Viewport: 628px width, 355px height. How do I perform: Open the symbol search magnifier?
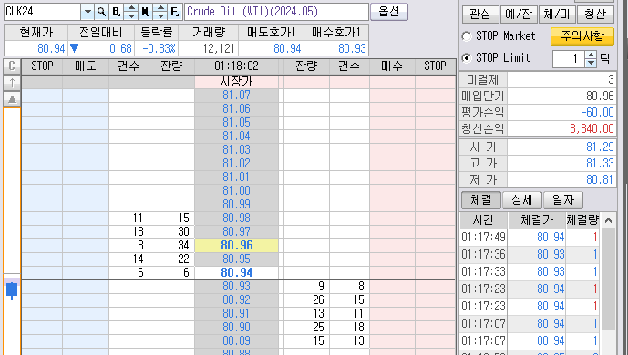[x=102, y=12]
